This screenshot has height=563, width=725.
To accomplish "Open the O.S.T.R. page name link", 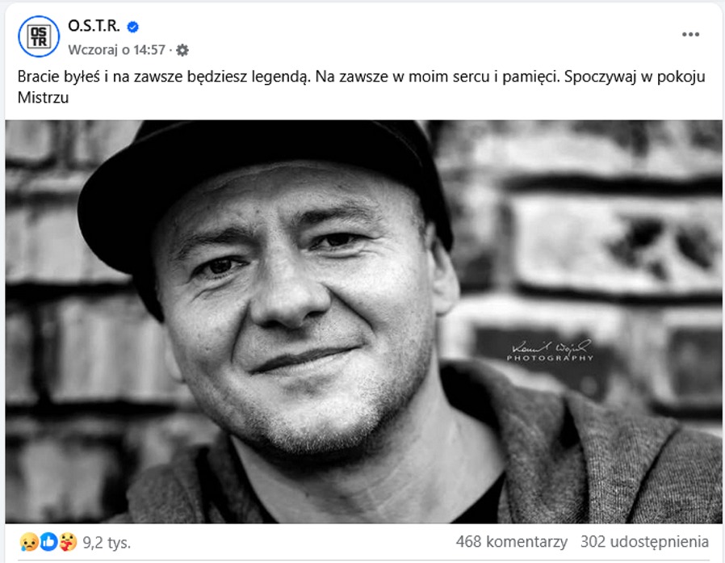I will 94,26.
